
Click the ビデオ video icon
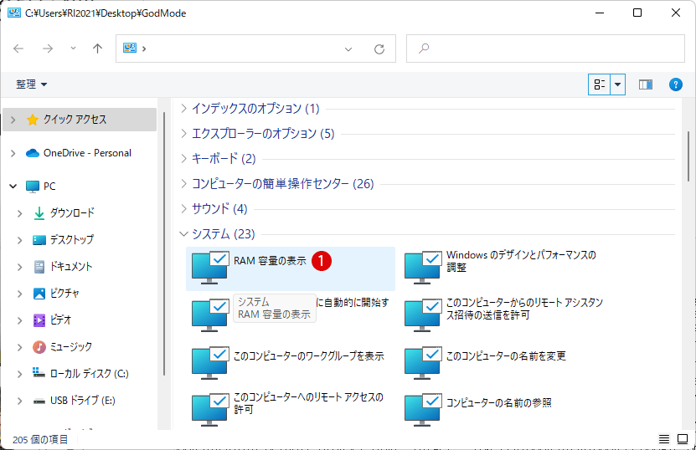39,320
